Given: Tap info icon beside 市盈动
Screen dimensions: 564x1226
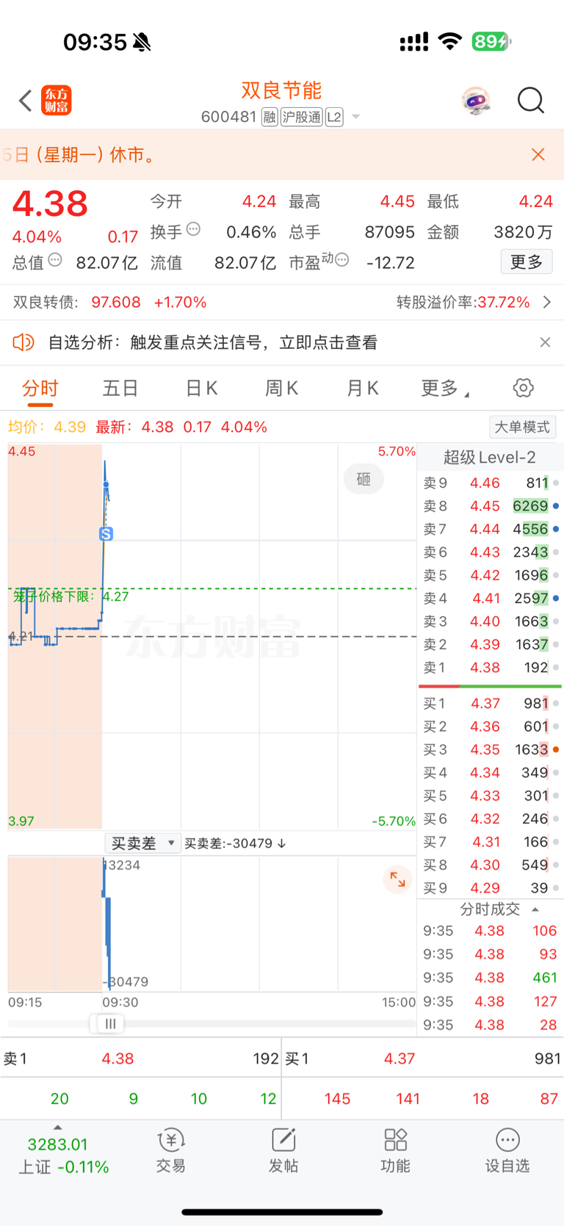Looking at the screenshot, I should tap(342, 260).
